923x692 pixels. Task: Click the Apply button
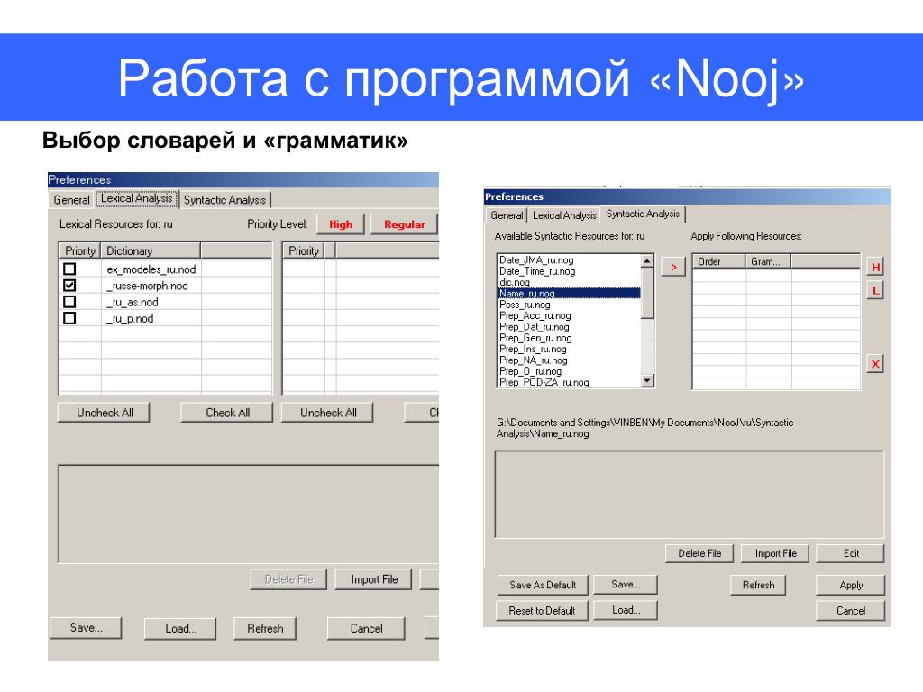pyautogui.click(x=851, y=585)
